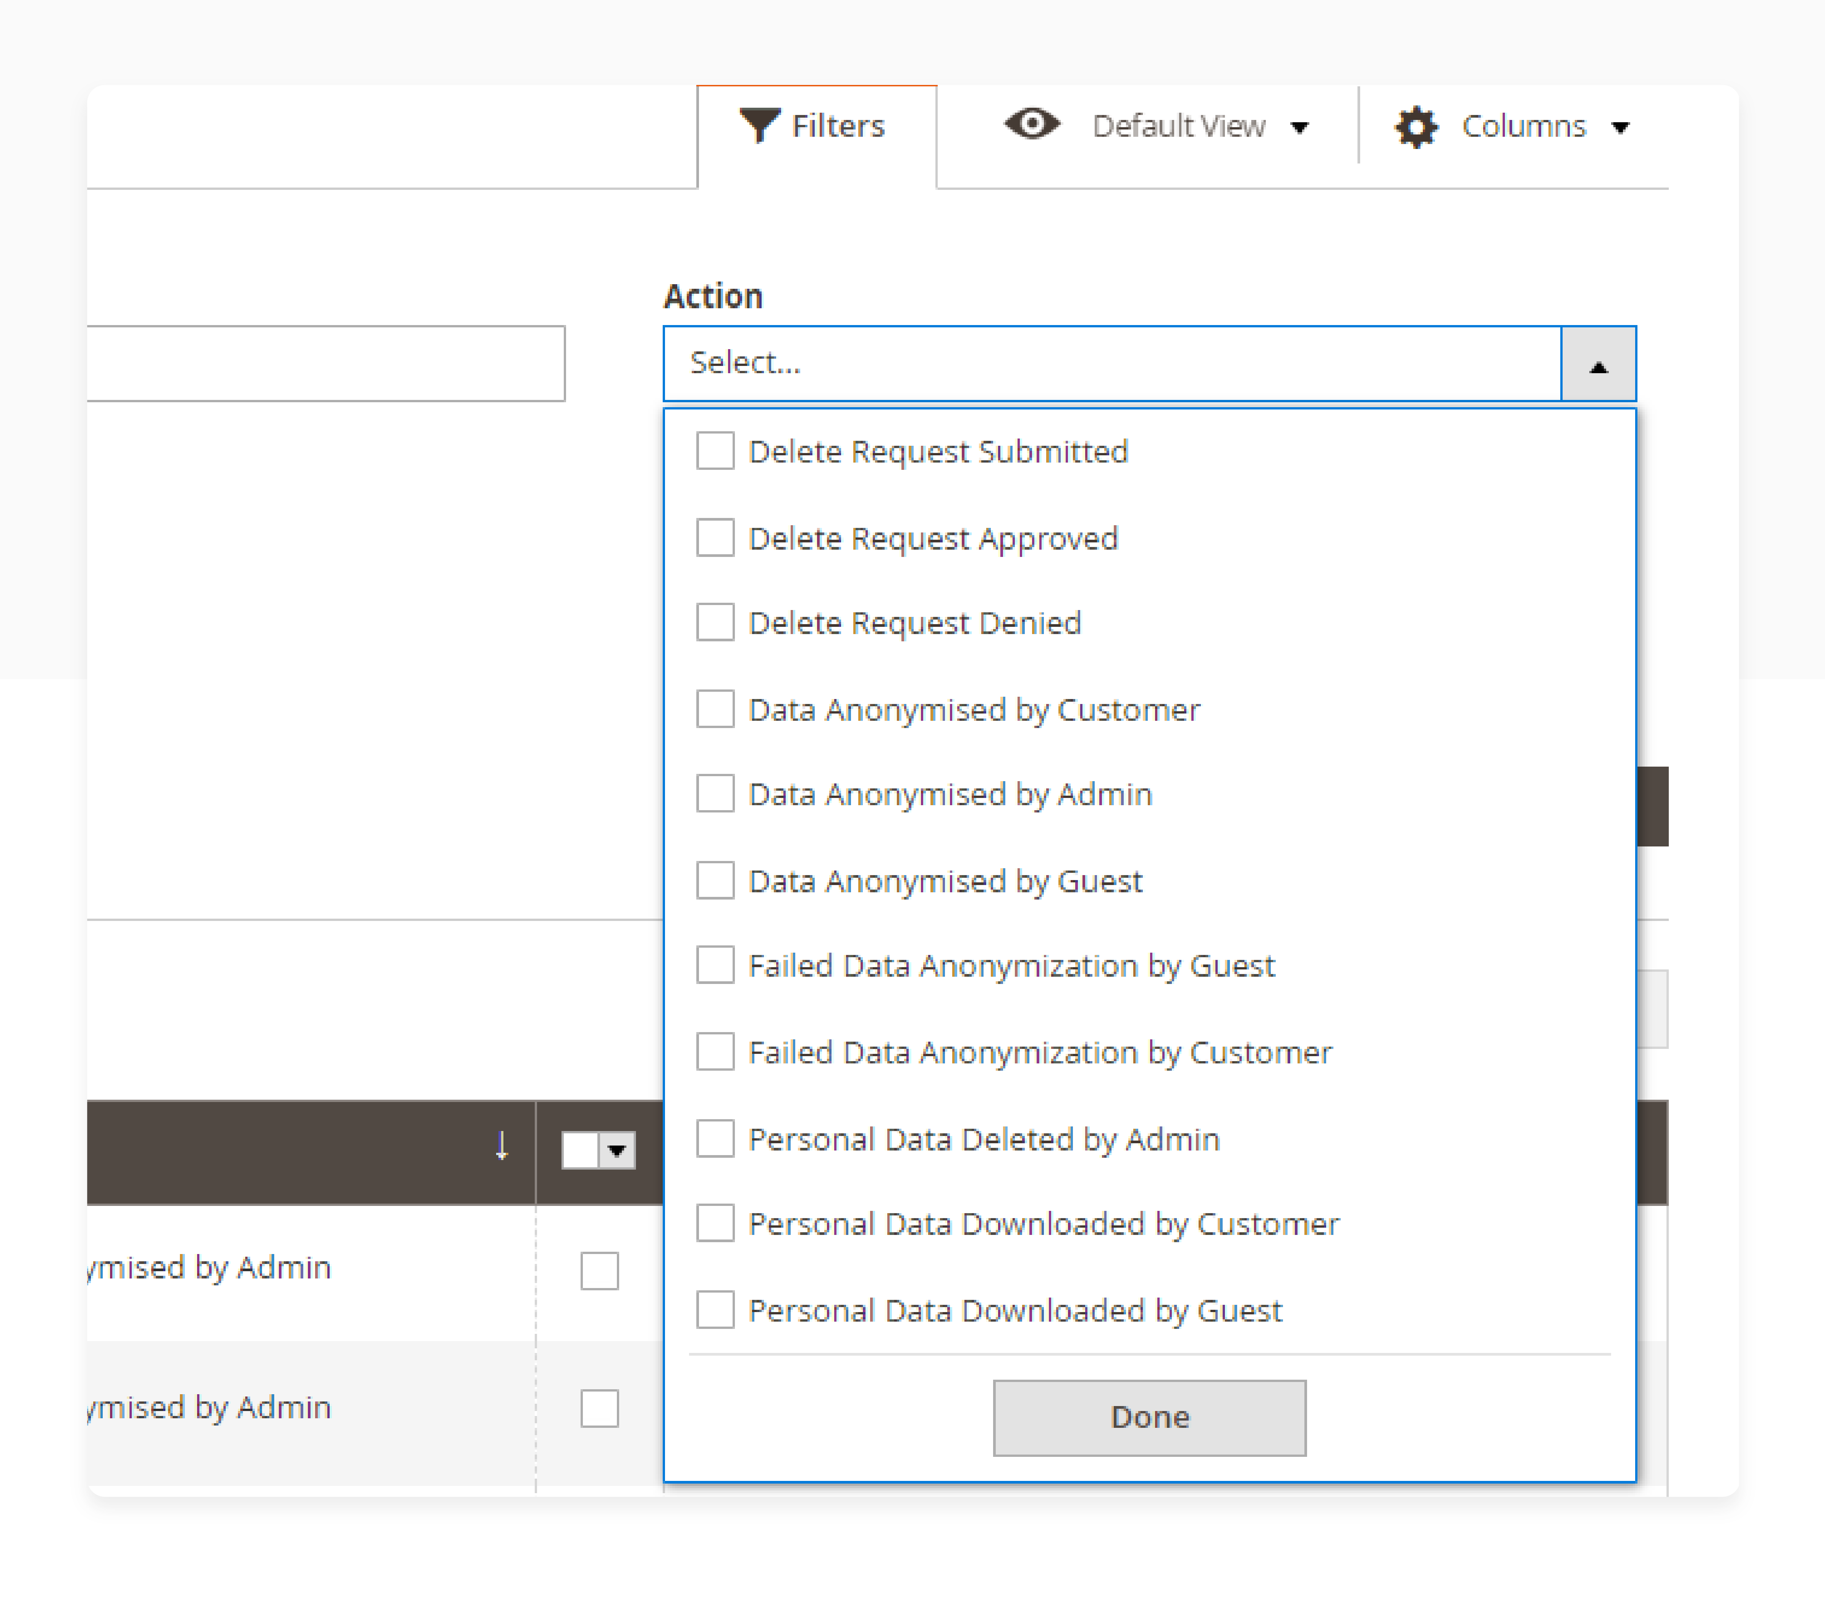Click the Done button

click(1150, 1418)
